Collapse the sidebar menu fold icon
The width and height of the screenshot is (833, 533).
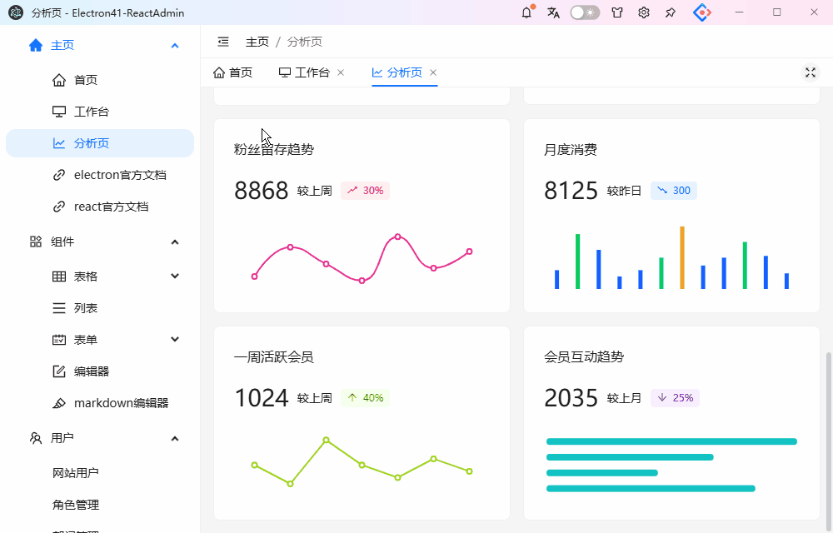point(223,42)
